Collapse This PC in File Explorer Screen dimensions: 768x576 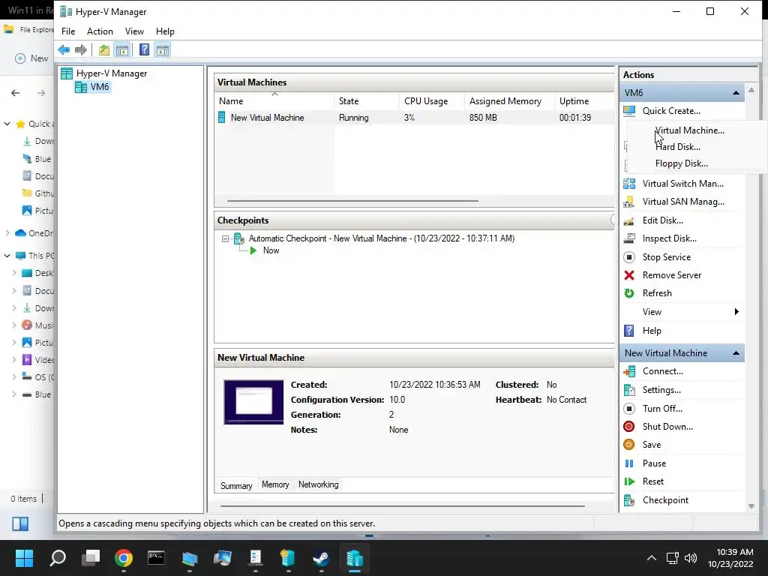(7, 256)
